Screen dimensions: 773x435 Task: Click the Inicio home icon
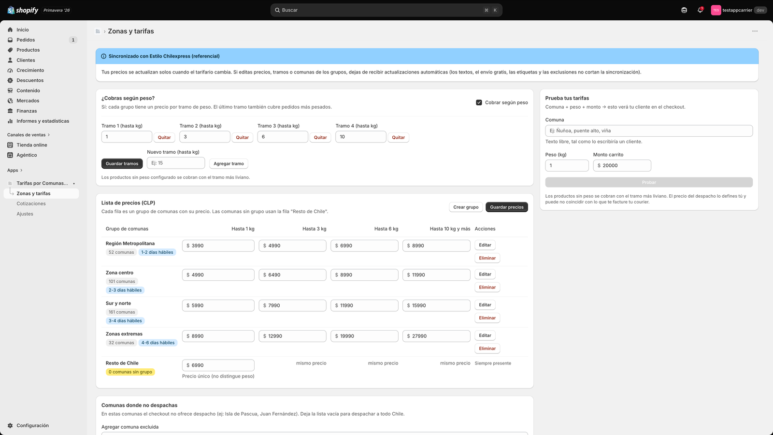pyautogui.click(x=10, y=30)
